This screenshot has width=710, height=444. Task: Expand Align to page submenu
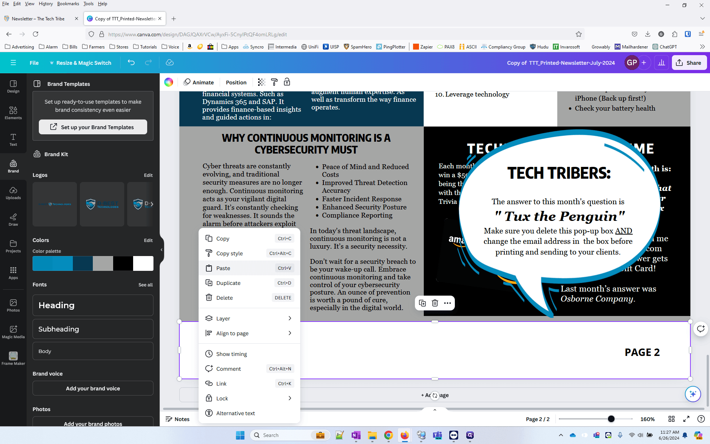(x=249, y=333)
